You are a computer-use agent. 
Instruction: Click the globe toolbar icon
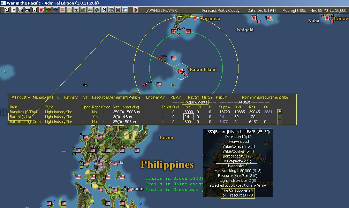tap(97, 10)
